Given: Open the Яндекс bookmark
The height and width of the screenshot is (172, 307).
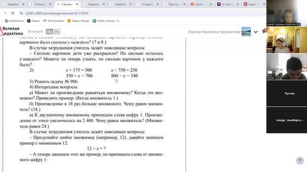Looking at the screenshot, I should point(34,21).
